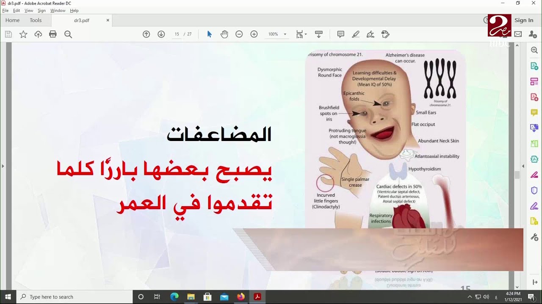Zoom out using the minus circle

coord(239,34)
